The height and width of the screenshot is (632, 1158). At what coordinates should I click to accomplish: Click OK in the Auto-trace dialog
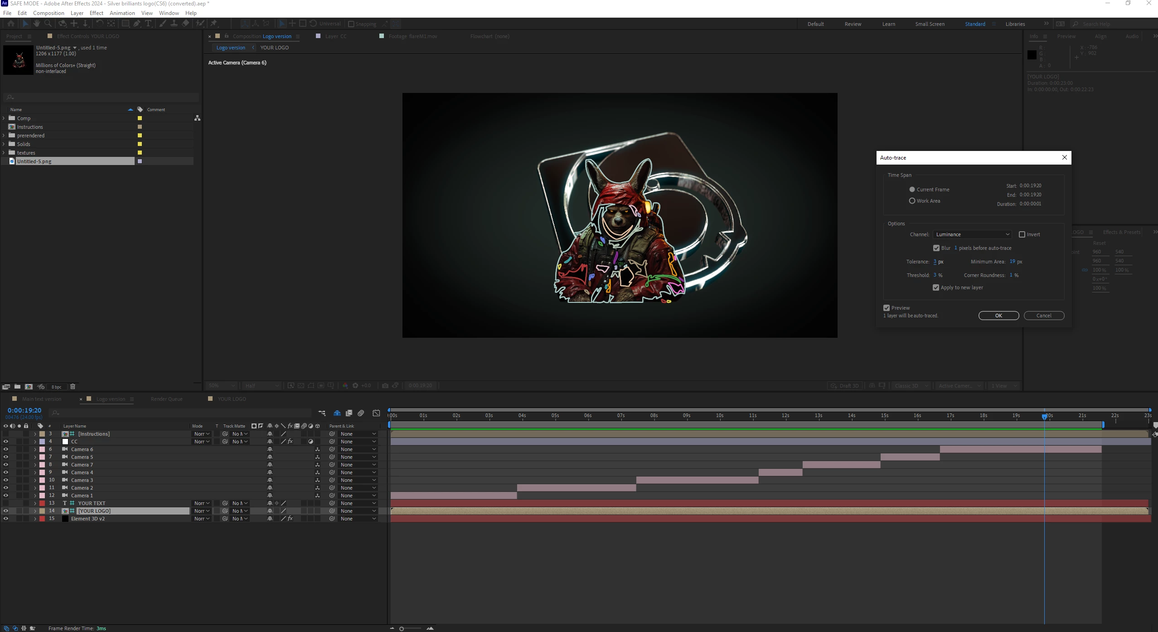click(x=998, y=316)
